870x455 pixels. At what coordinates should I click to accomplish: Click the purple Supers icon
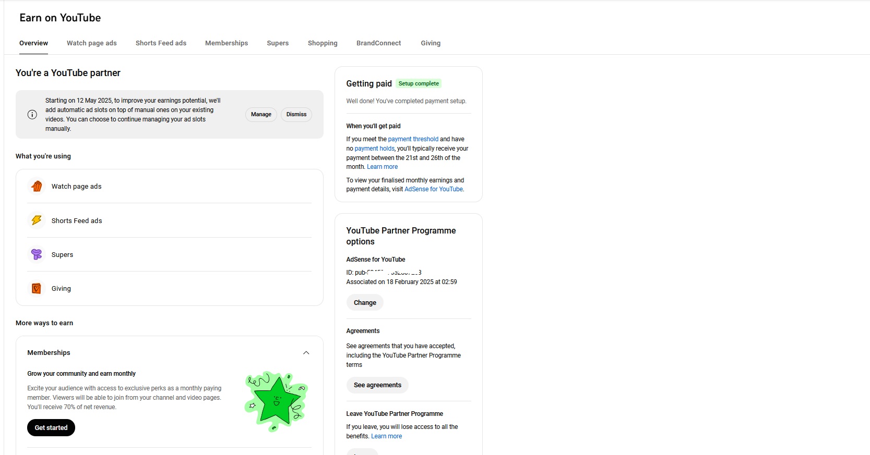37,254
